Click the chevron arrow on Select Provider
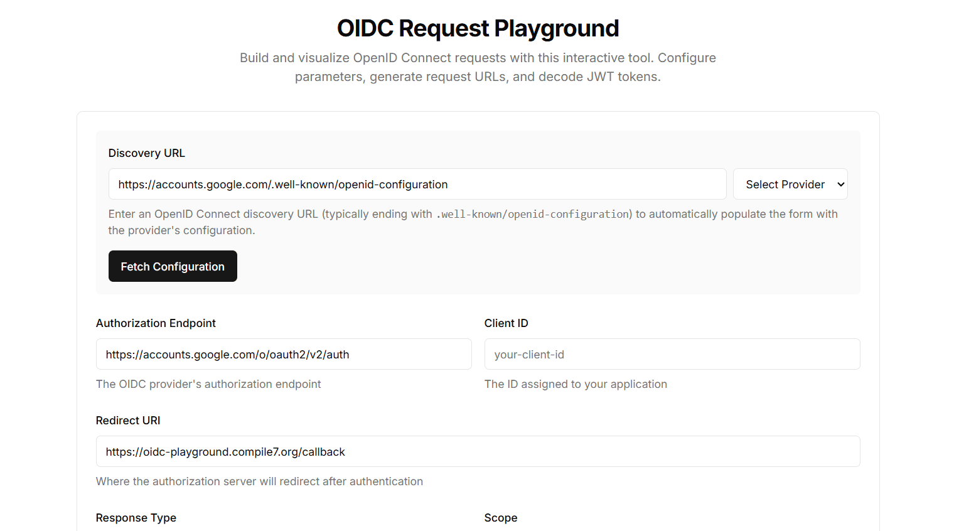This screenshot has width=954, height=531. [x=840, y=185]
